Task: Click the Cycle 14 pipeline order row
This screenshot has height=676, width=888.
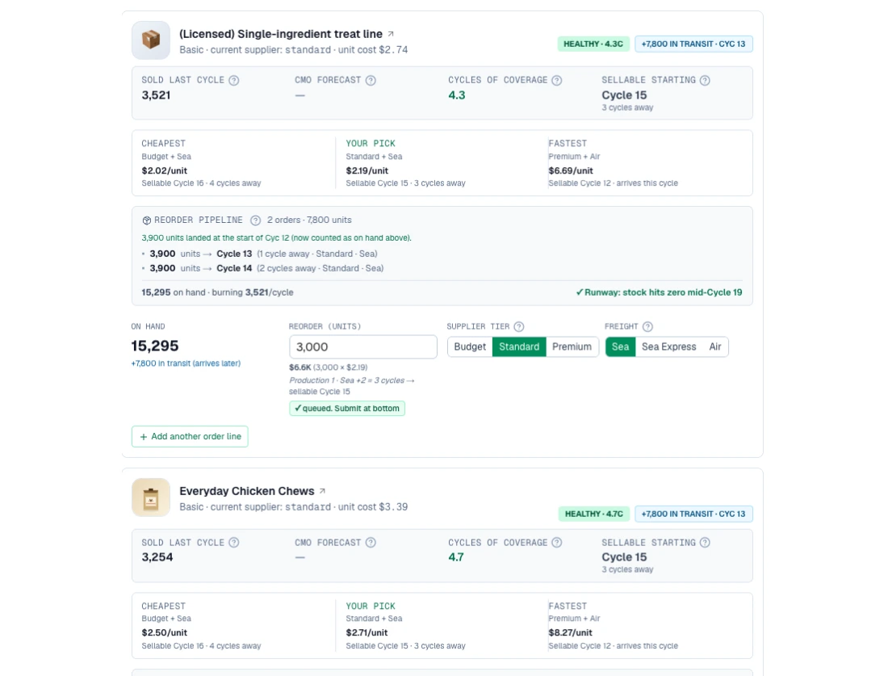Action: coord(262,269)
